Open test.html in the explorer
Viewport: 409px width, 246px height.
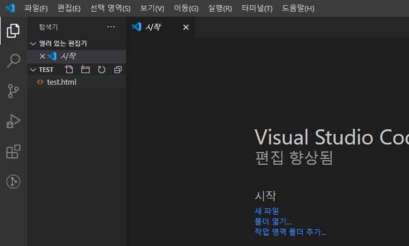point(77,82)
